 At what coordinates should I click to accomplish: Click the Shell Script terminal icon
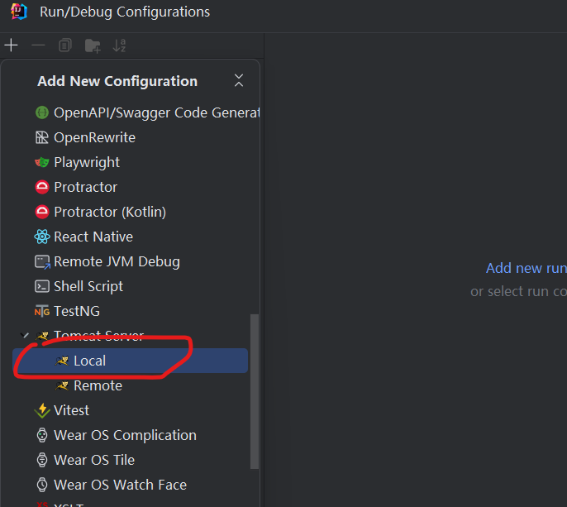pos(42,286)
